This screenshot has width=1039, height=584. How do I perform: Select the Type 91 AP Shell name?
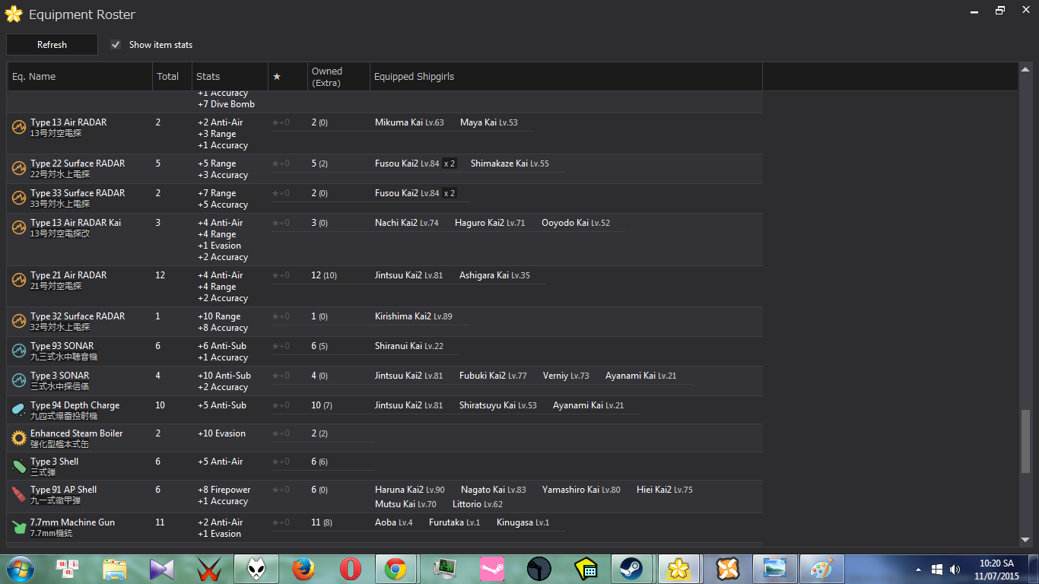[x=64, y=490]
